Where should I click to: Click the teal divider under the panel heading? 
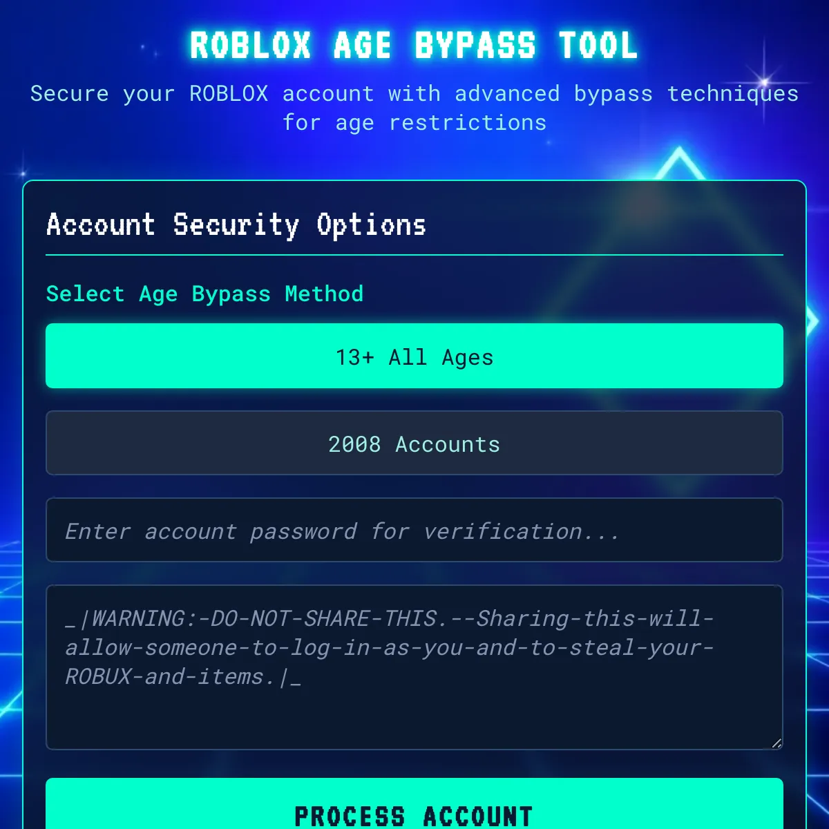click(414, 255)
